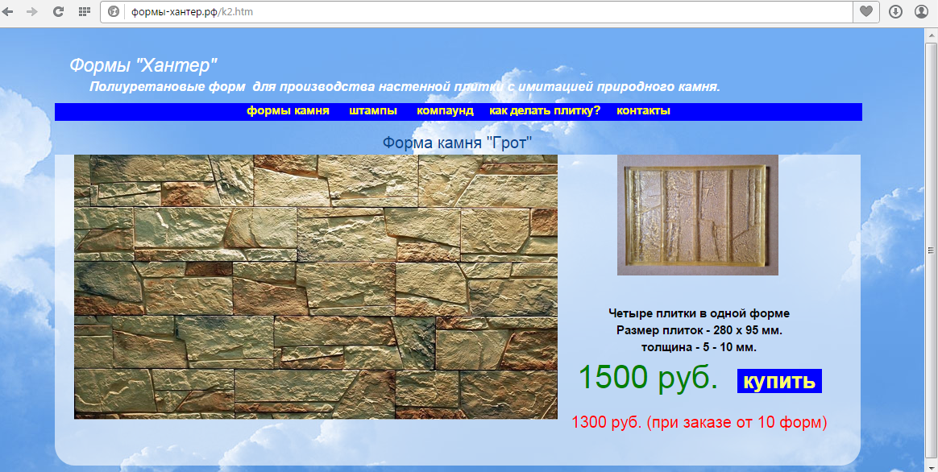The width and height of the screenshot is (938, 472).
Task: Bookmark the page with the heart icon
Action: point(865,11)
